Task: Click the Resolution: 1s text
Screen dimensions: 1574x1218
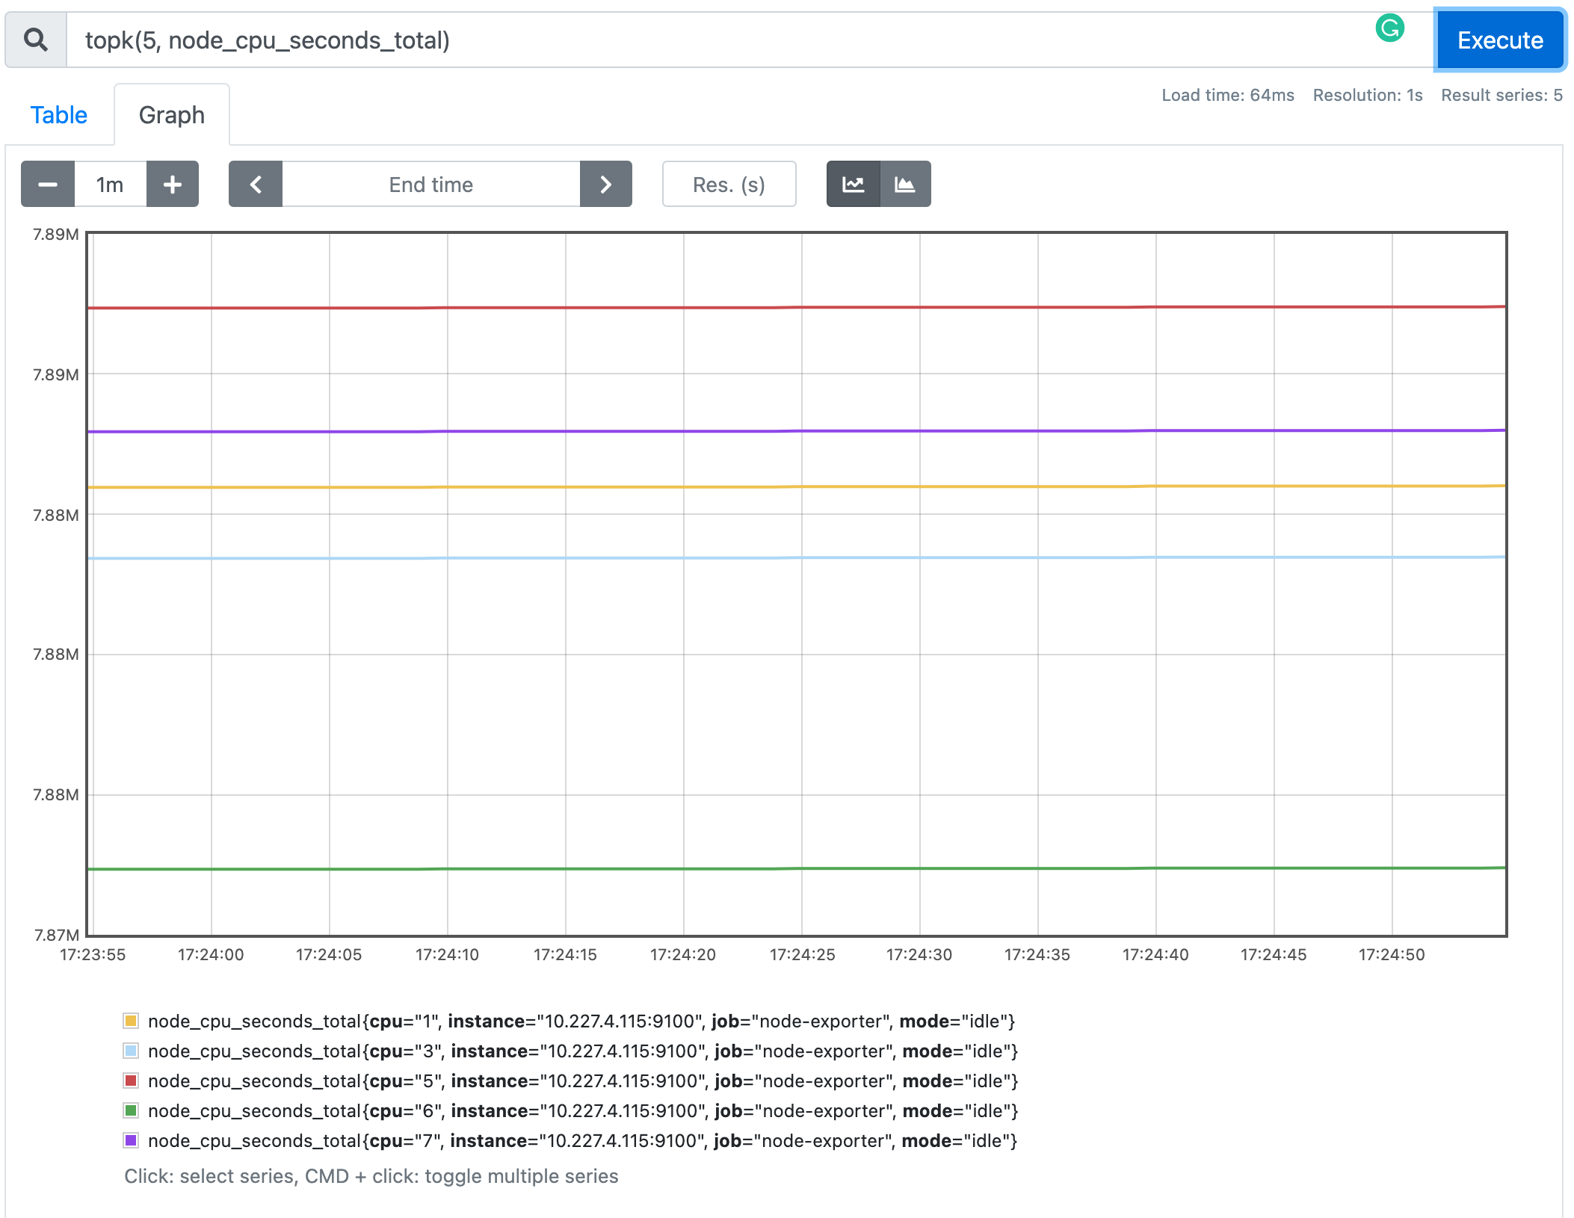Action: (x=1368, y=95)
